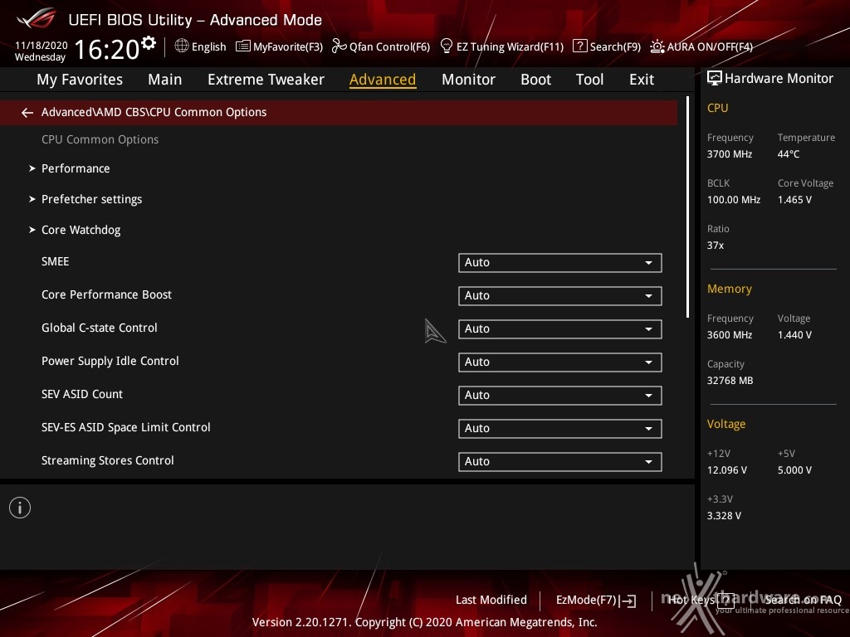850x637 pixels.
Task: Click the Advanced\AMD CBS\CPU Common Options breadcrumb
Action: [154, 112]
